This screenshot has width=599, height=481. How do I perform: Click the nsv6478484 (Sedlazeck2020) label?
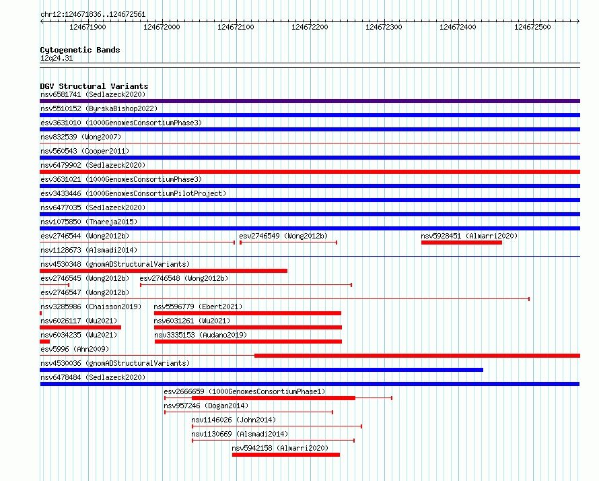click(x=93, y=377)
